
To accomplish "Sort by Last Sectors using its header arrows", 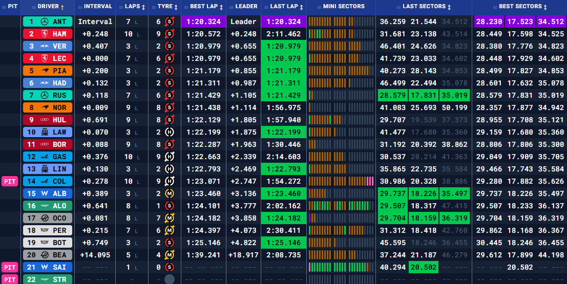I will pyautogui.click(x=450, y=7).
